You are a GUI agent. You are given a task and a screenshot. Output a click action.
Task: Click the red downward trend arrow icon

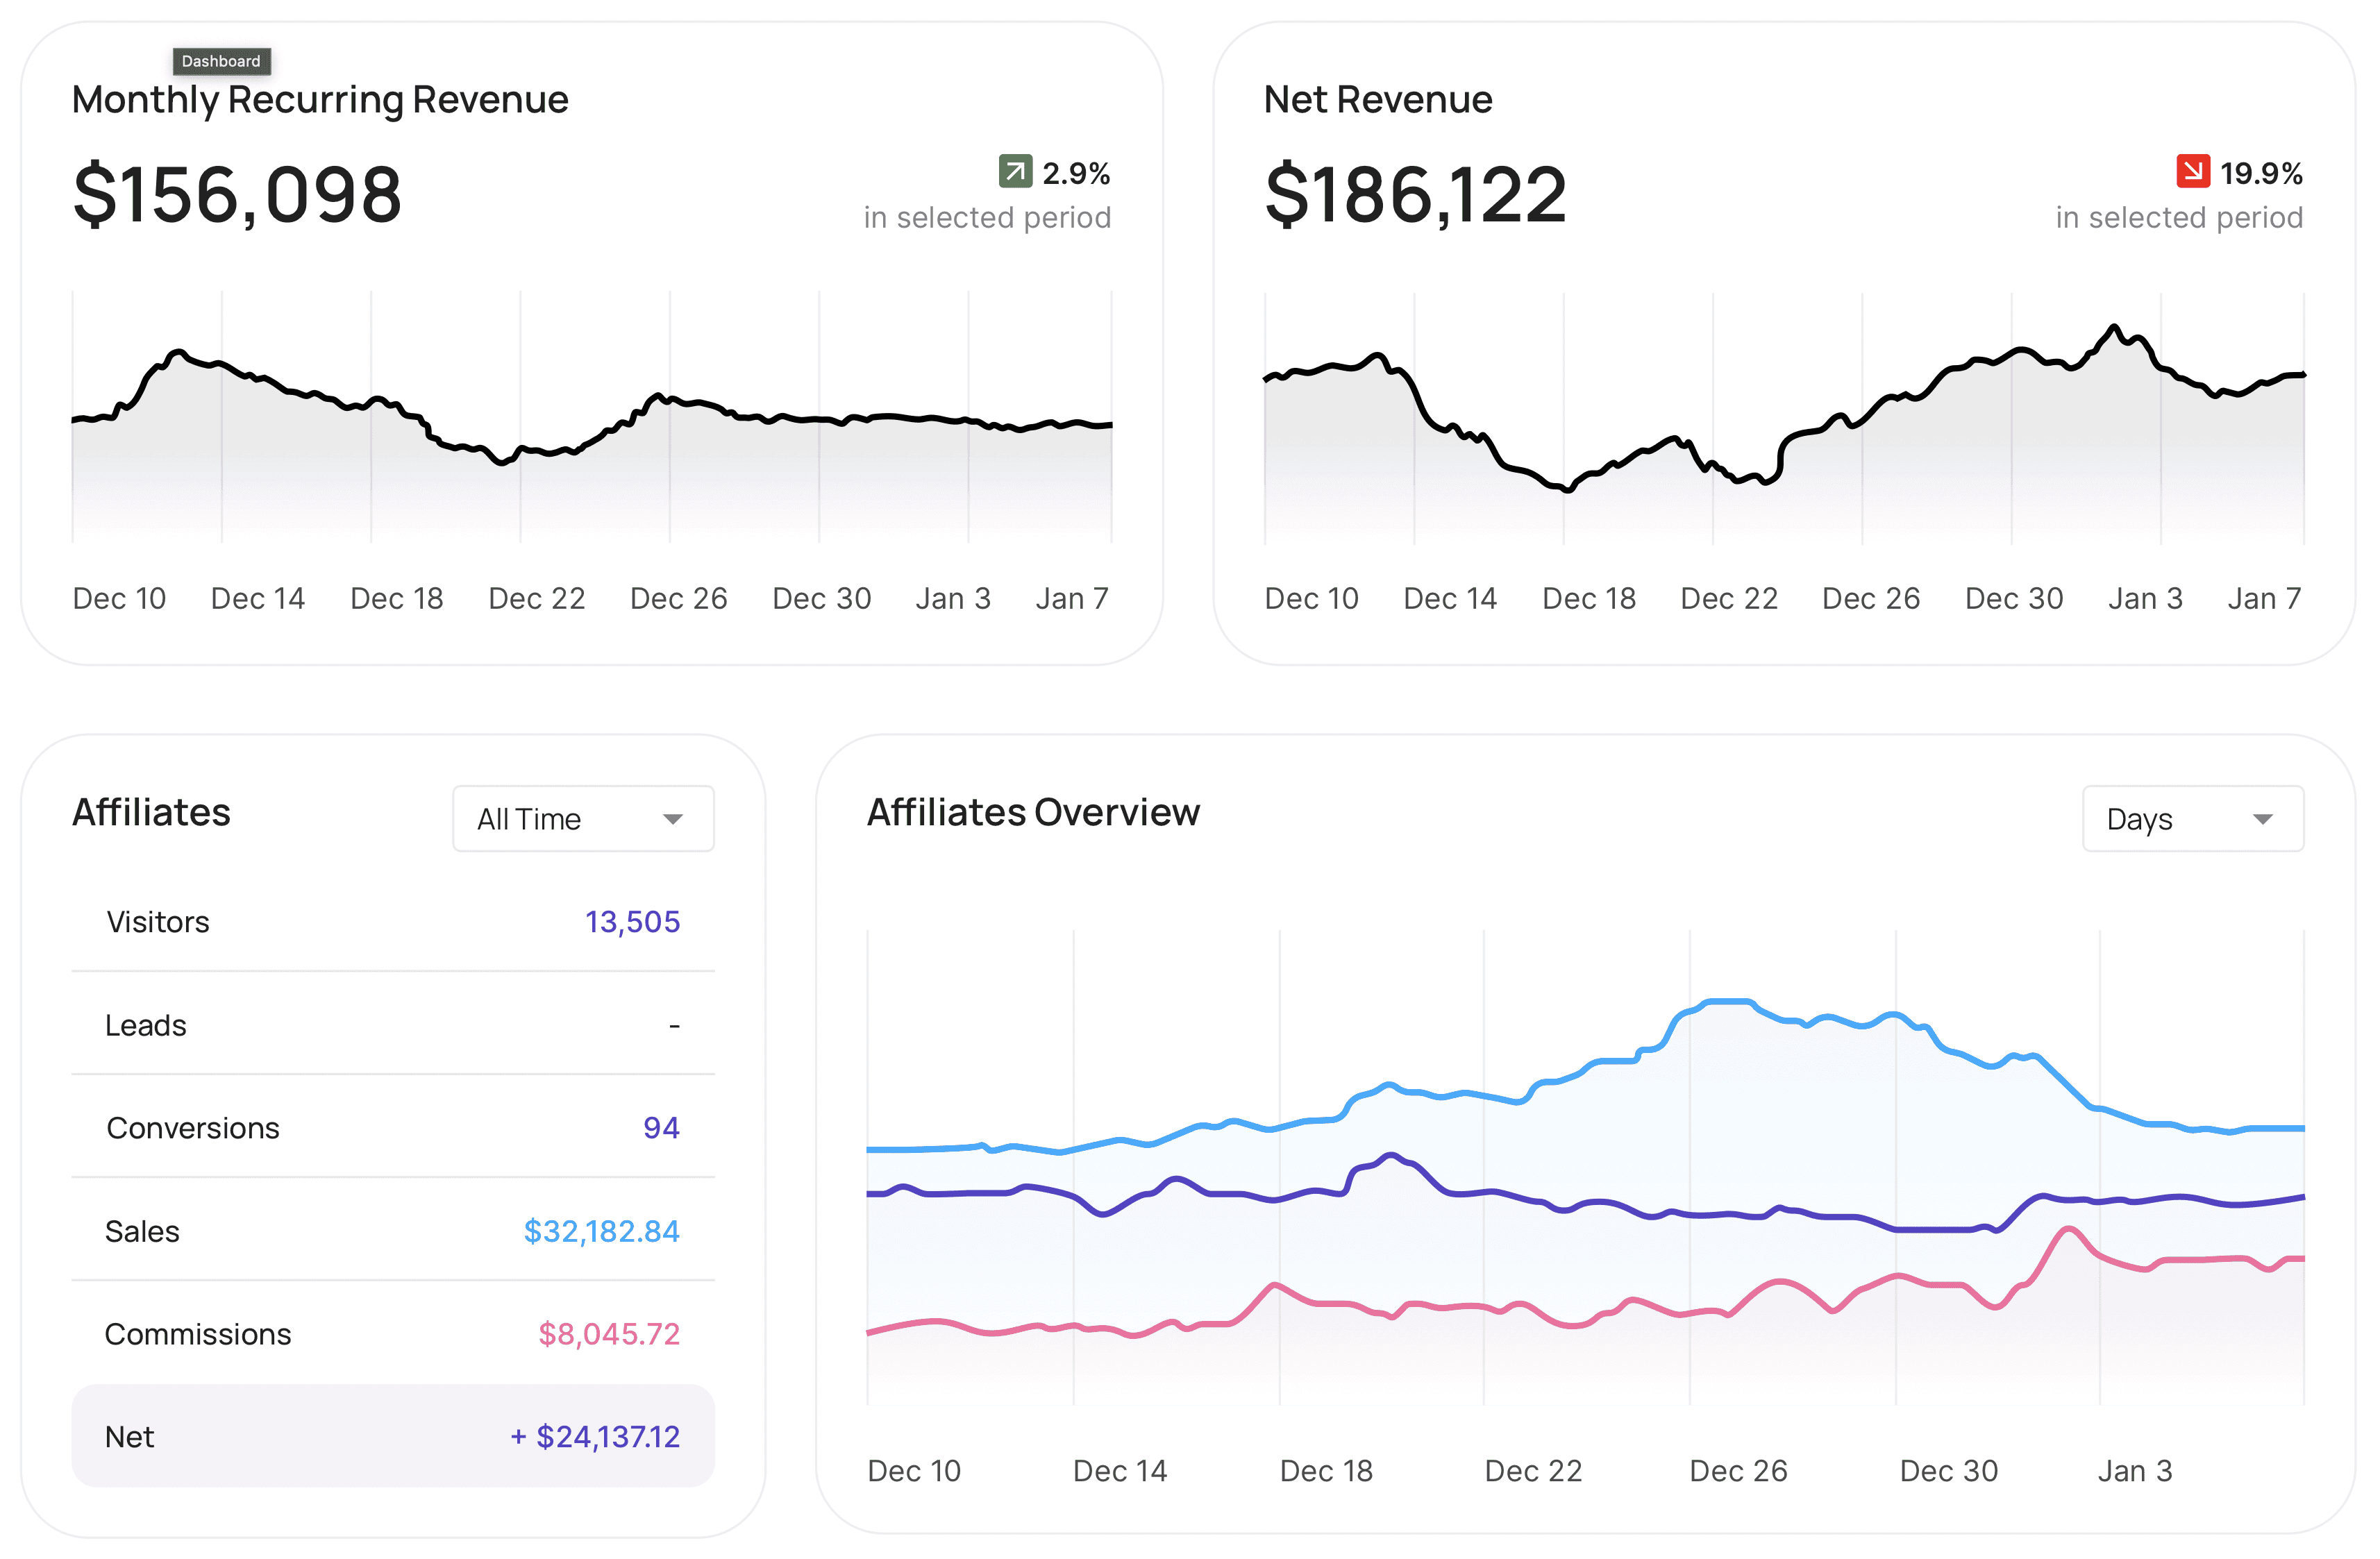click(x=2193, y=171)
